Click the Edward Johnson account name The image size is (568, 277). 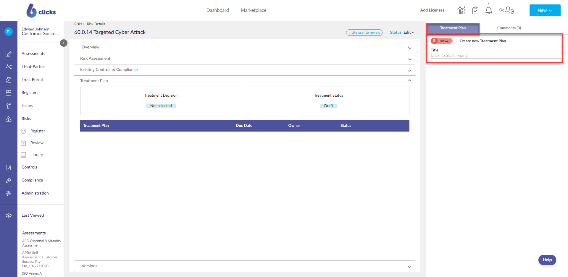click(x=35, y=29)
